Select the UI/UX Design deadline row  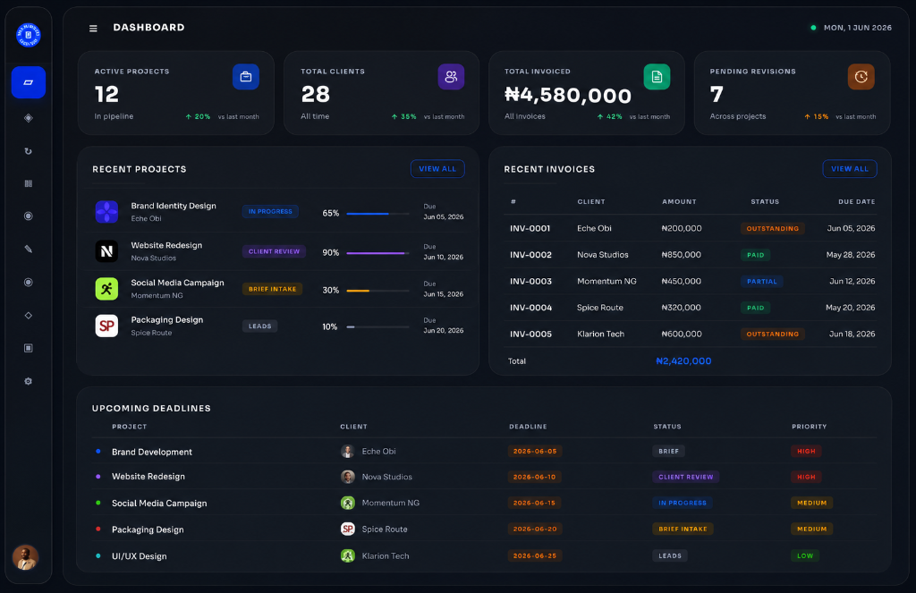tap(484, 555)
